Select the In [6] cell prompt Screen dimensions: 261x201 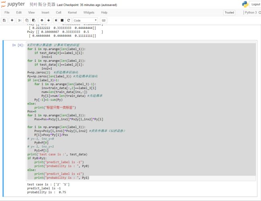[18, 45]
